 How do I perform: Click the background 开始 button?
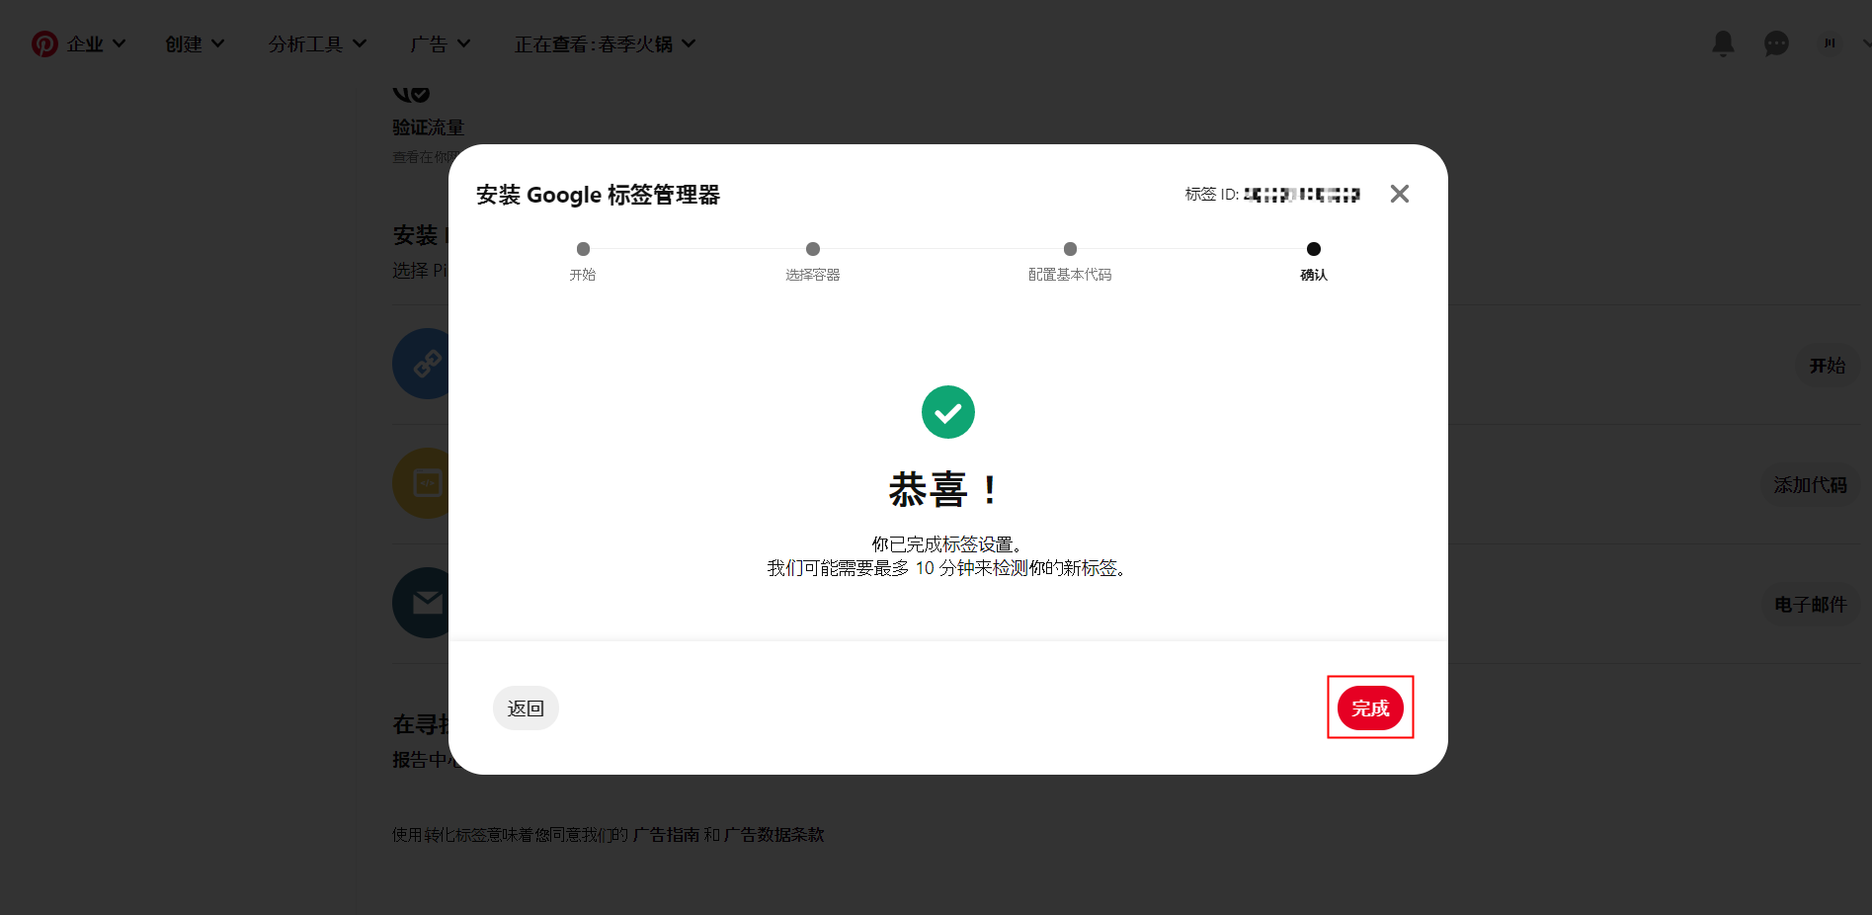1828,365
